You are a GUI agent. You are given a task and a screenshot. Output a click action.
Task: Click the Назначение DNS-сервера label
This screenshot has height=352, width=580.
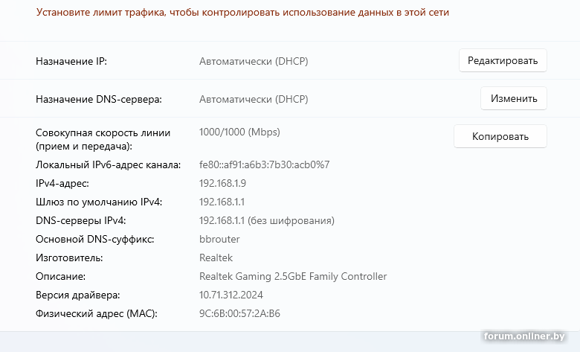tap(99, 99)
